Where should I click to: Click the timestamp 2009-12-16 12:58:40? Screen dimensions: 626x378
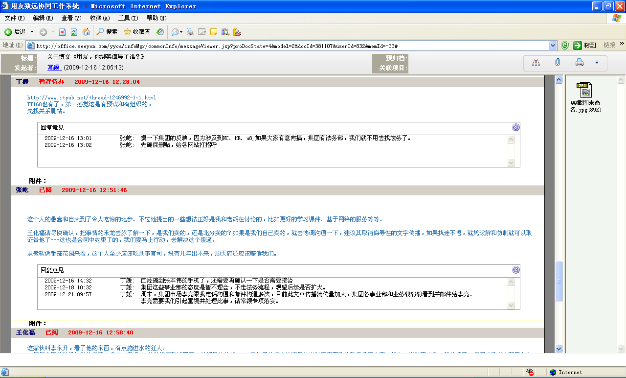pos(100,332)
